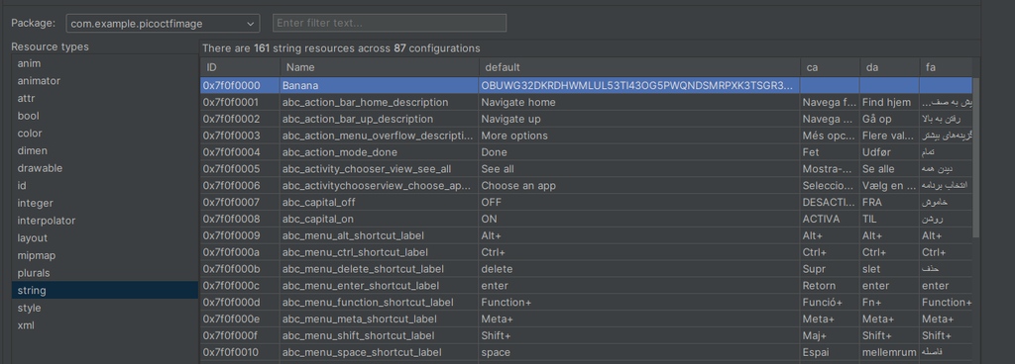
Task: Click the filter text input field
Action: tap(389, 23)
